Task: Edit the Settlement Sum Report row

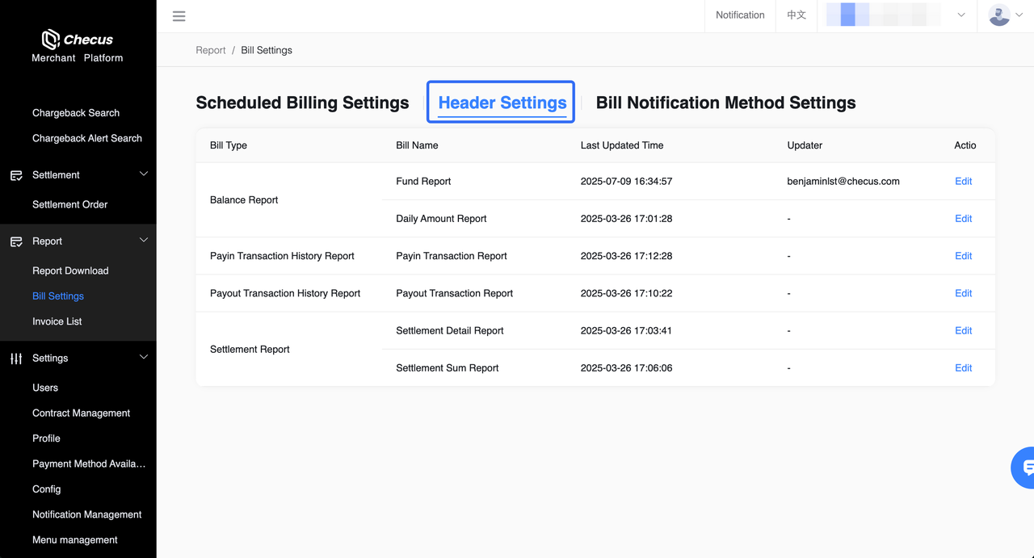Action: pos(963,368)
